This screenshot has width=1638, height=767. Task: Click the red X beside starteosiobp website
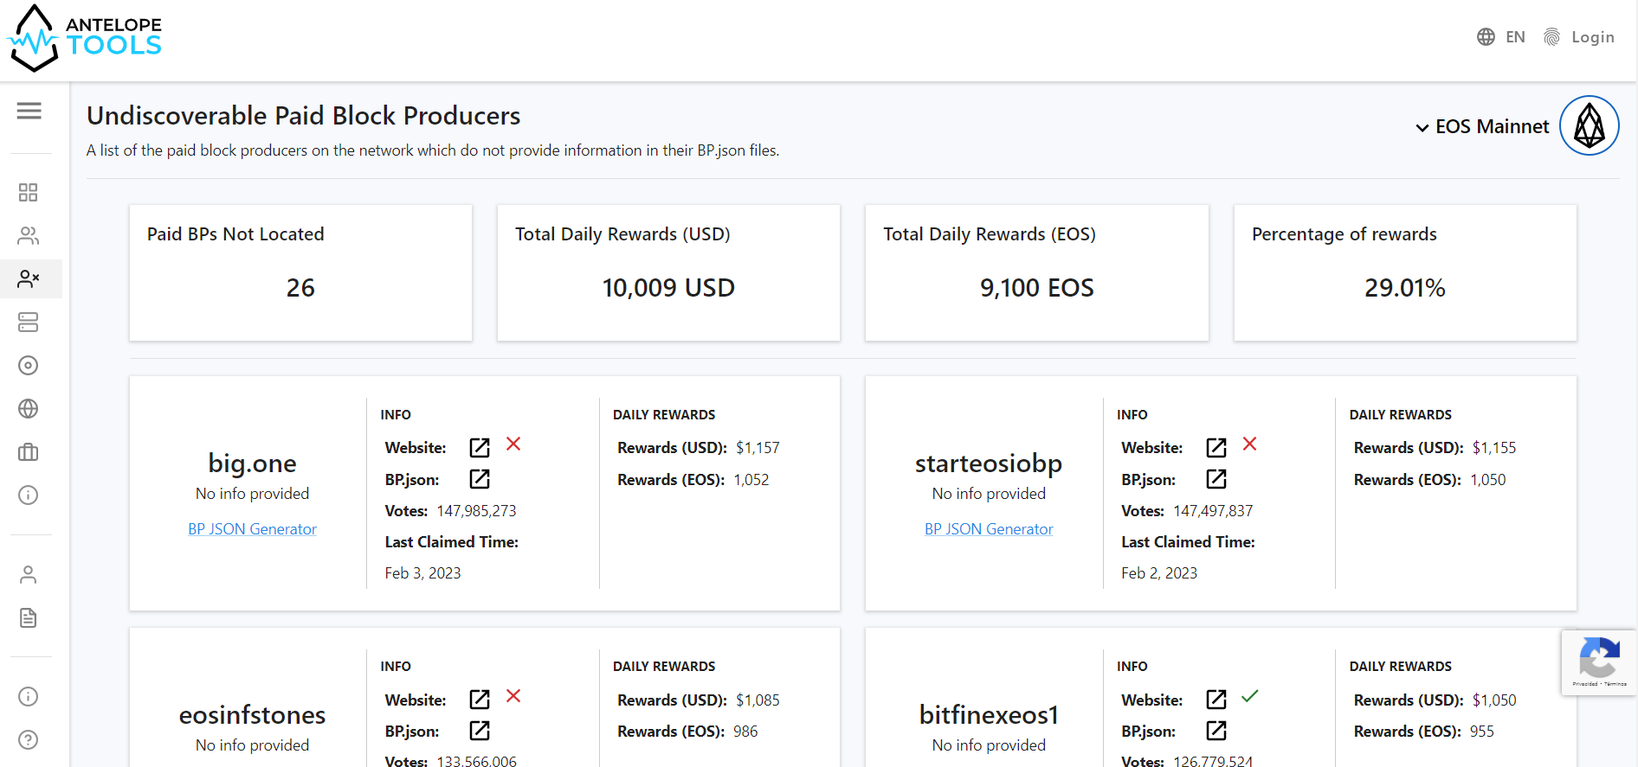coord(1249,444)
